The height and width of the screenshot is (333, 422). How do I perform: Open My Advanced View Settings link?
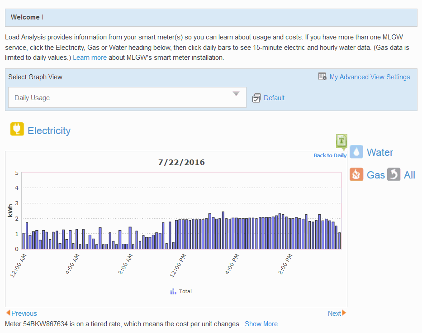370,77
